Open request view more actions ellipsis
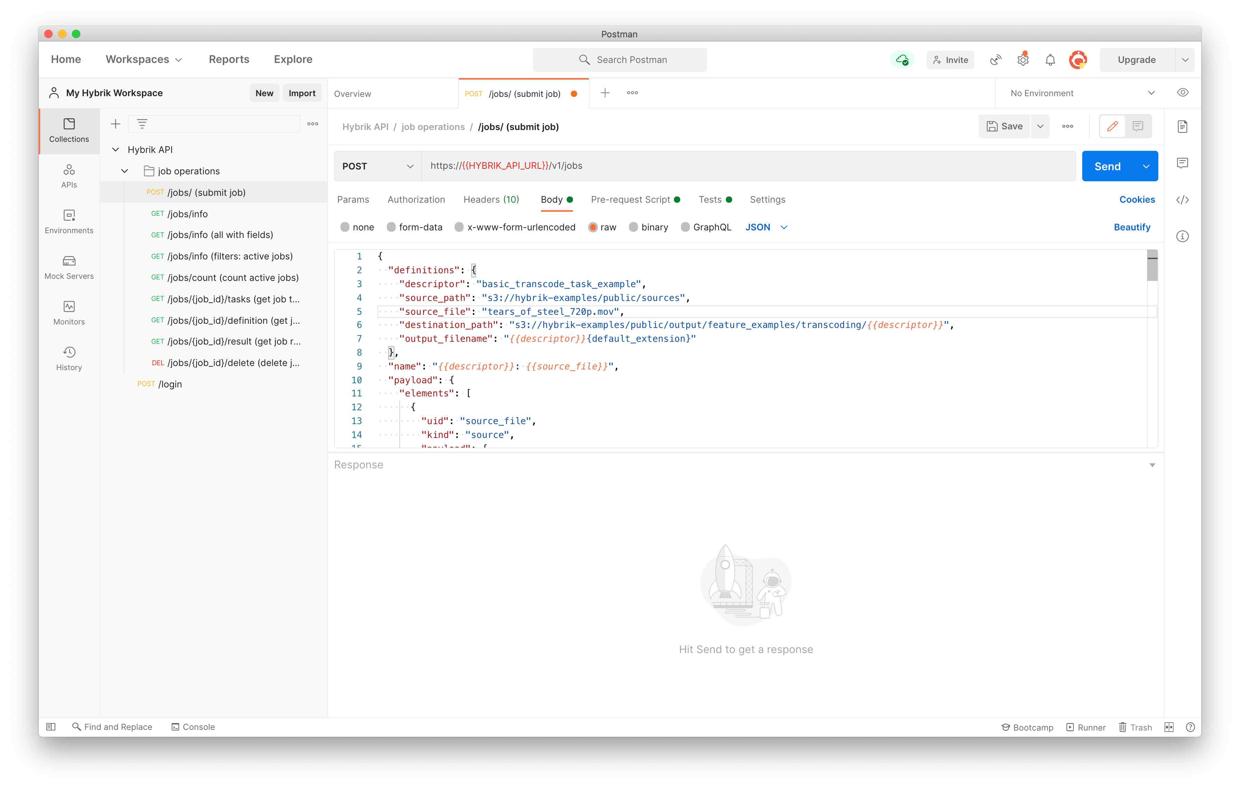1240x788 pixels. (x=1067, y=126)
